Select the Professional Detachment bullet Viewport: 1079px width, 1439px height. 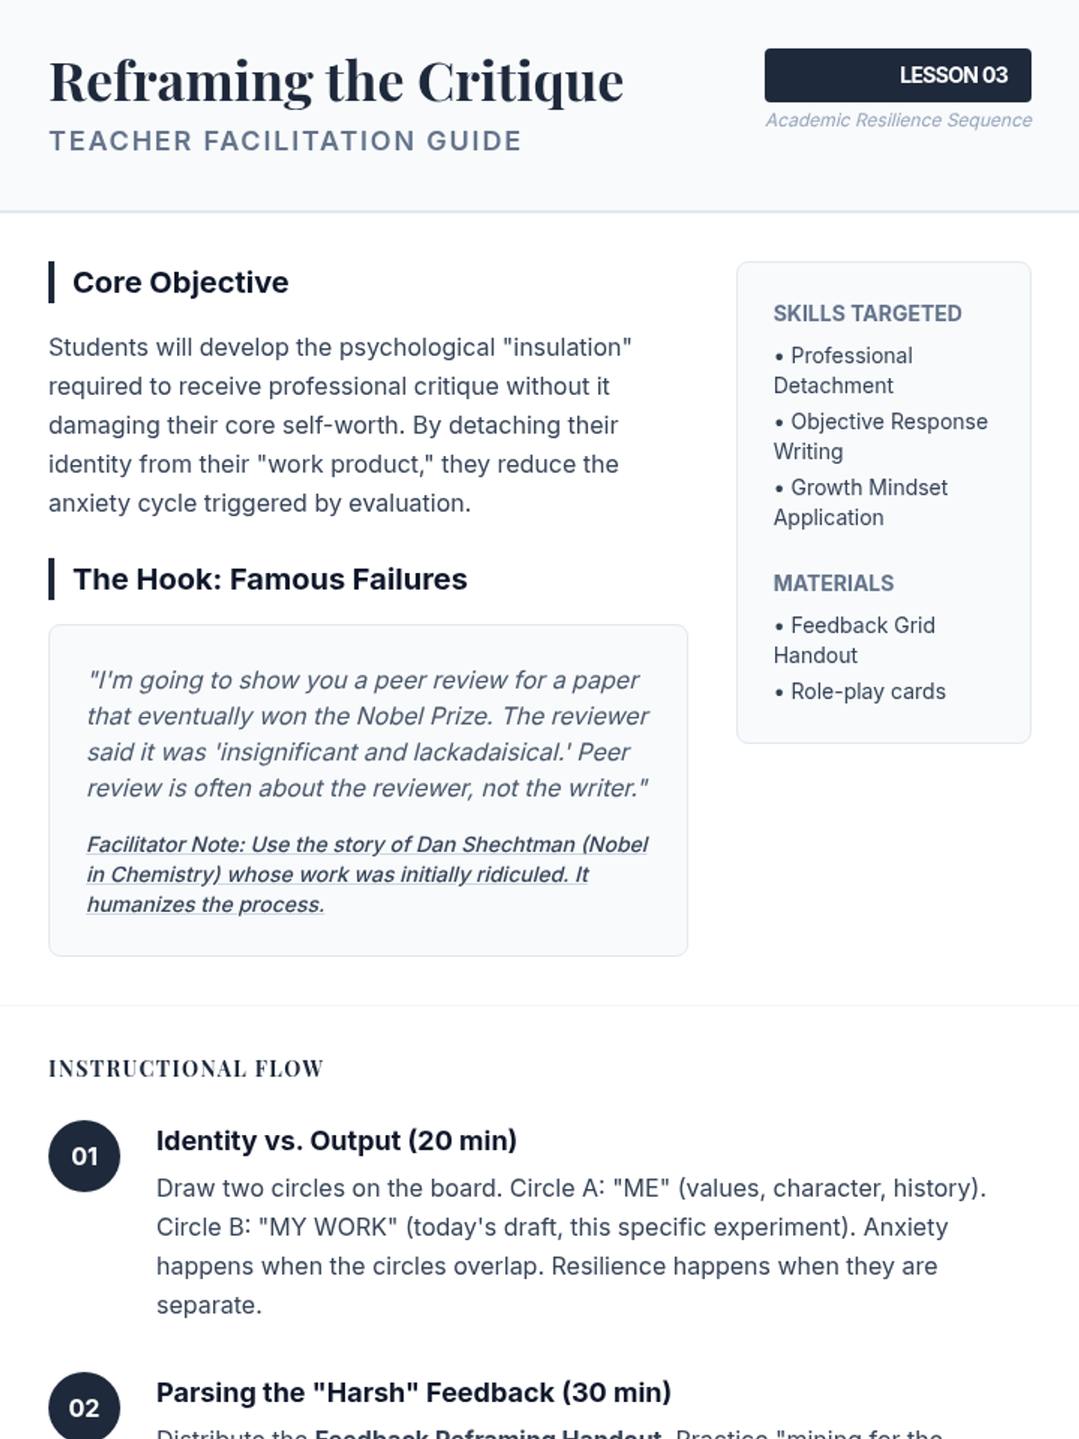click(843, 371)
